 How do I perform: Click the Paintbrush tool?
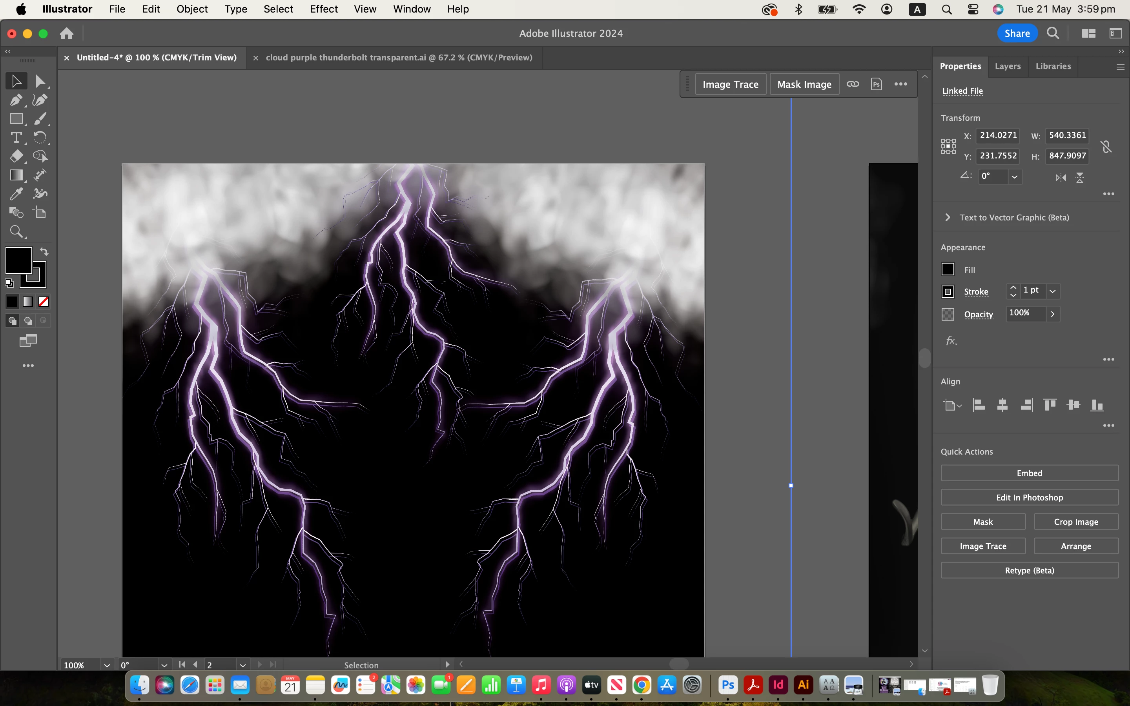40,118
